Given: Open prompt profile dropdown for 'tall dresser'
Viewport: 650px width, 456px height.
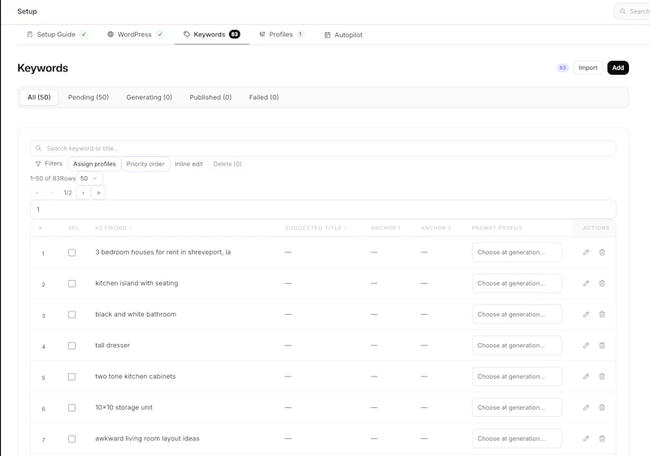Looking at the screenshot, I should click(517, 345).
